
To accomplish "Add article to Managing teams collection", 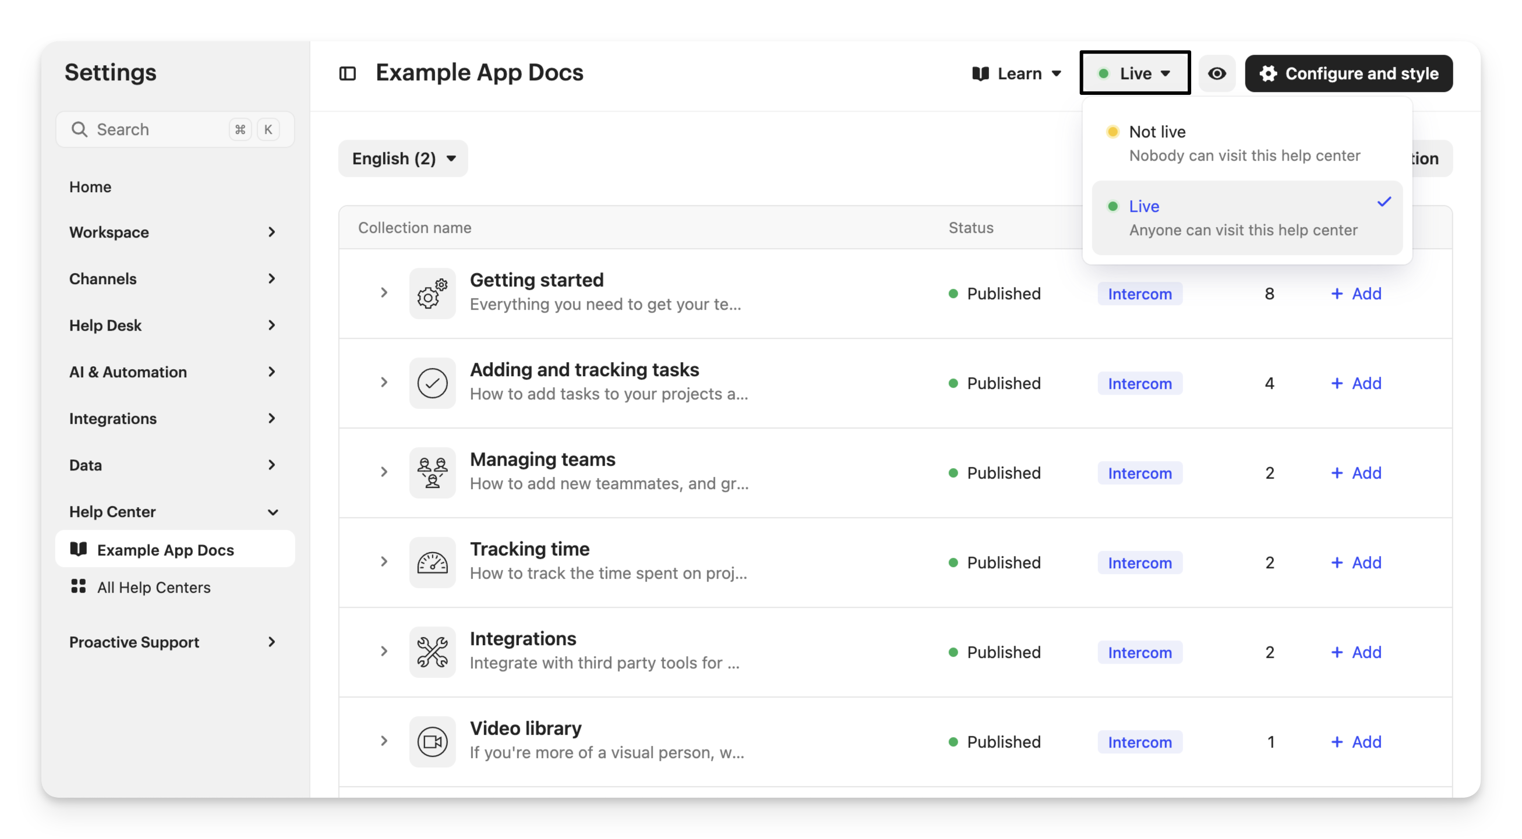I will (1355, 473).
